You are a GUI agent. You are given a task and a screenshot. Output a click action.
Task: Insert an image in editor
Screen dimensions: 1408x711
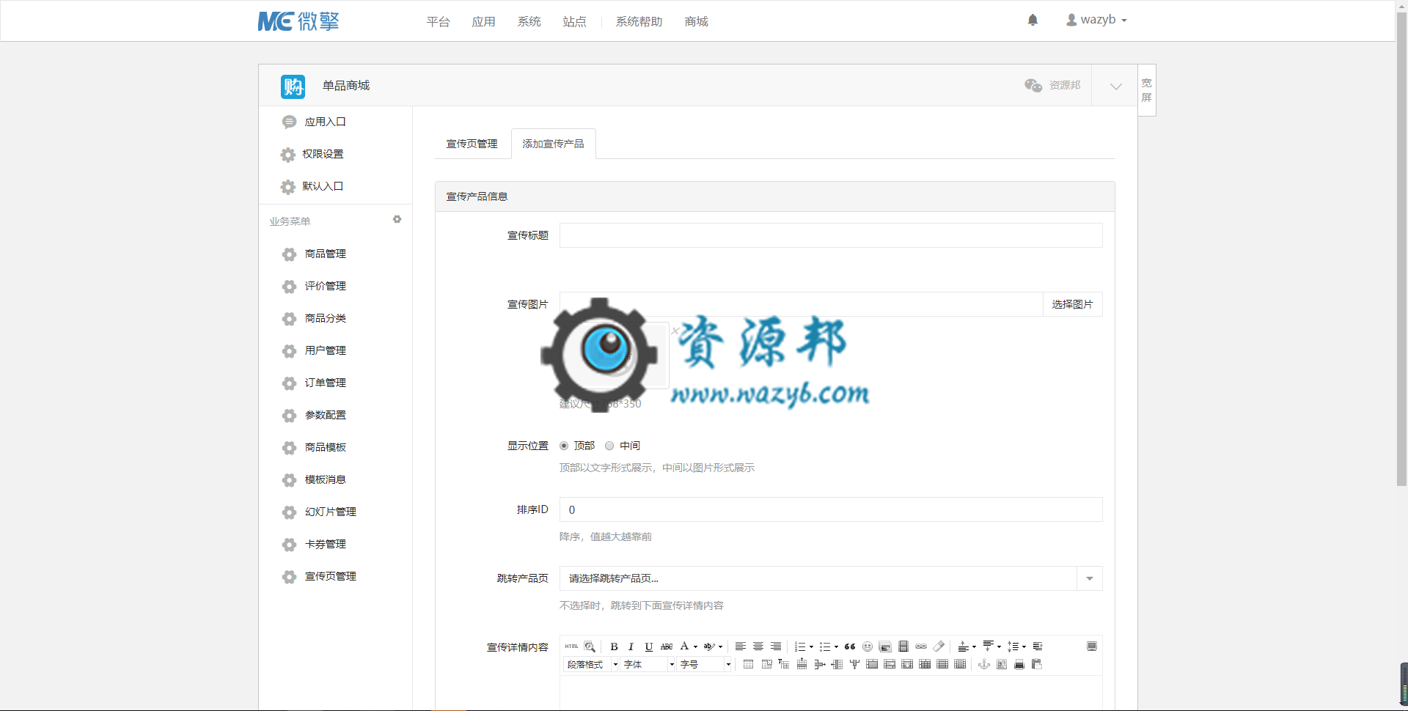(x=885, y=646)
